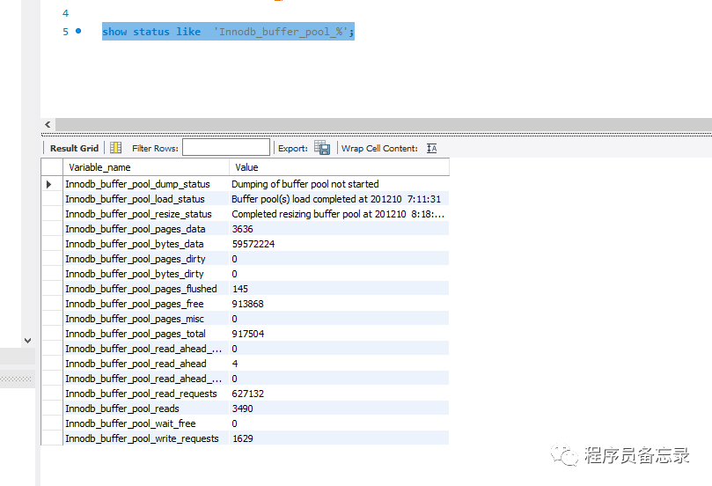Select the Innodb_buffer_pool_read_ahead name cell
The width and height of the screenshot is (712, 486).
coord(146,364)
